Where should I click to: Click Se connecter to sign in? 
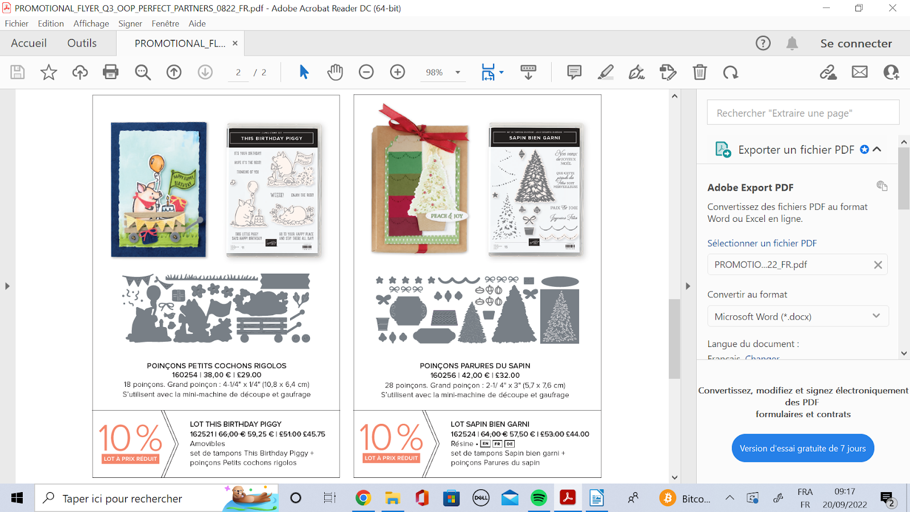[x=856, y=43]
